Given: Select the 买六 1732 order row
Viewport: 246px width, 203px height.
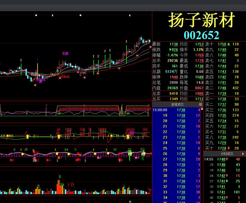Looking at the screenshot, I should pos(225,126).
